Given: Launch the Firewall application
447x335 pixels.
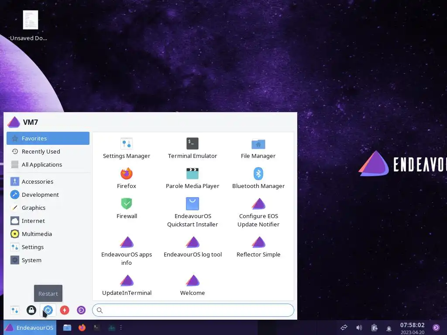Looking at the screenshot, I should point(127,209).
